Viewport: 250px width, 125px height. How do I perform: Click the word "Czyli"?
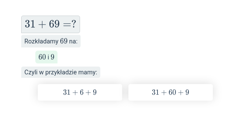point(31,72)
